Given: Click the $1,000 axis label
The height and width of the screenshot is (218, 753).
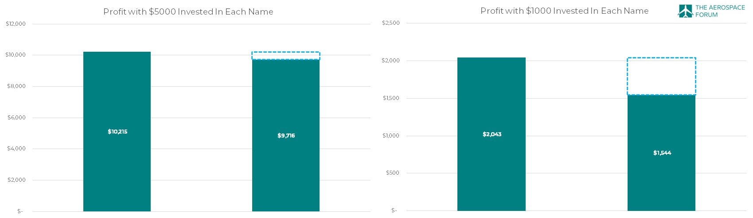Looking at the screenshot, I should tap(390, 136).
